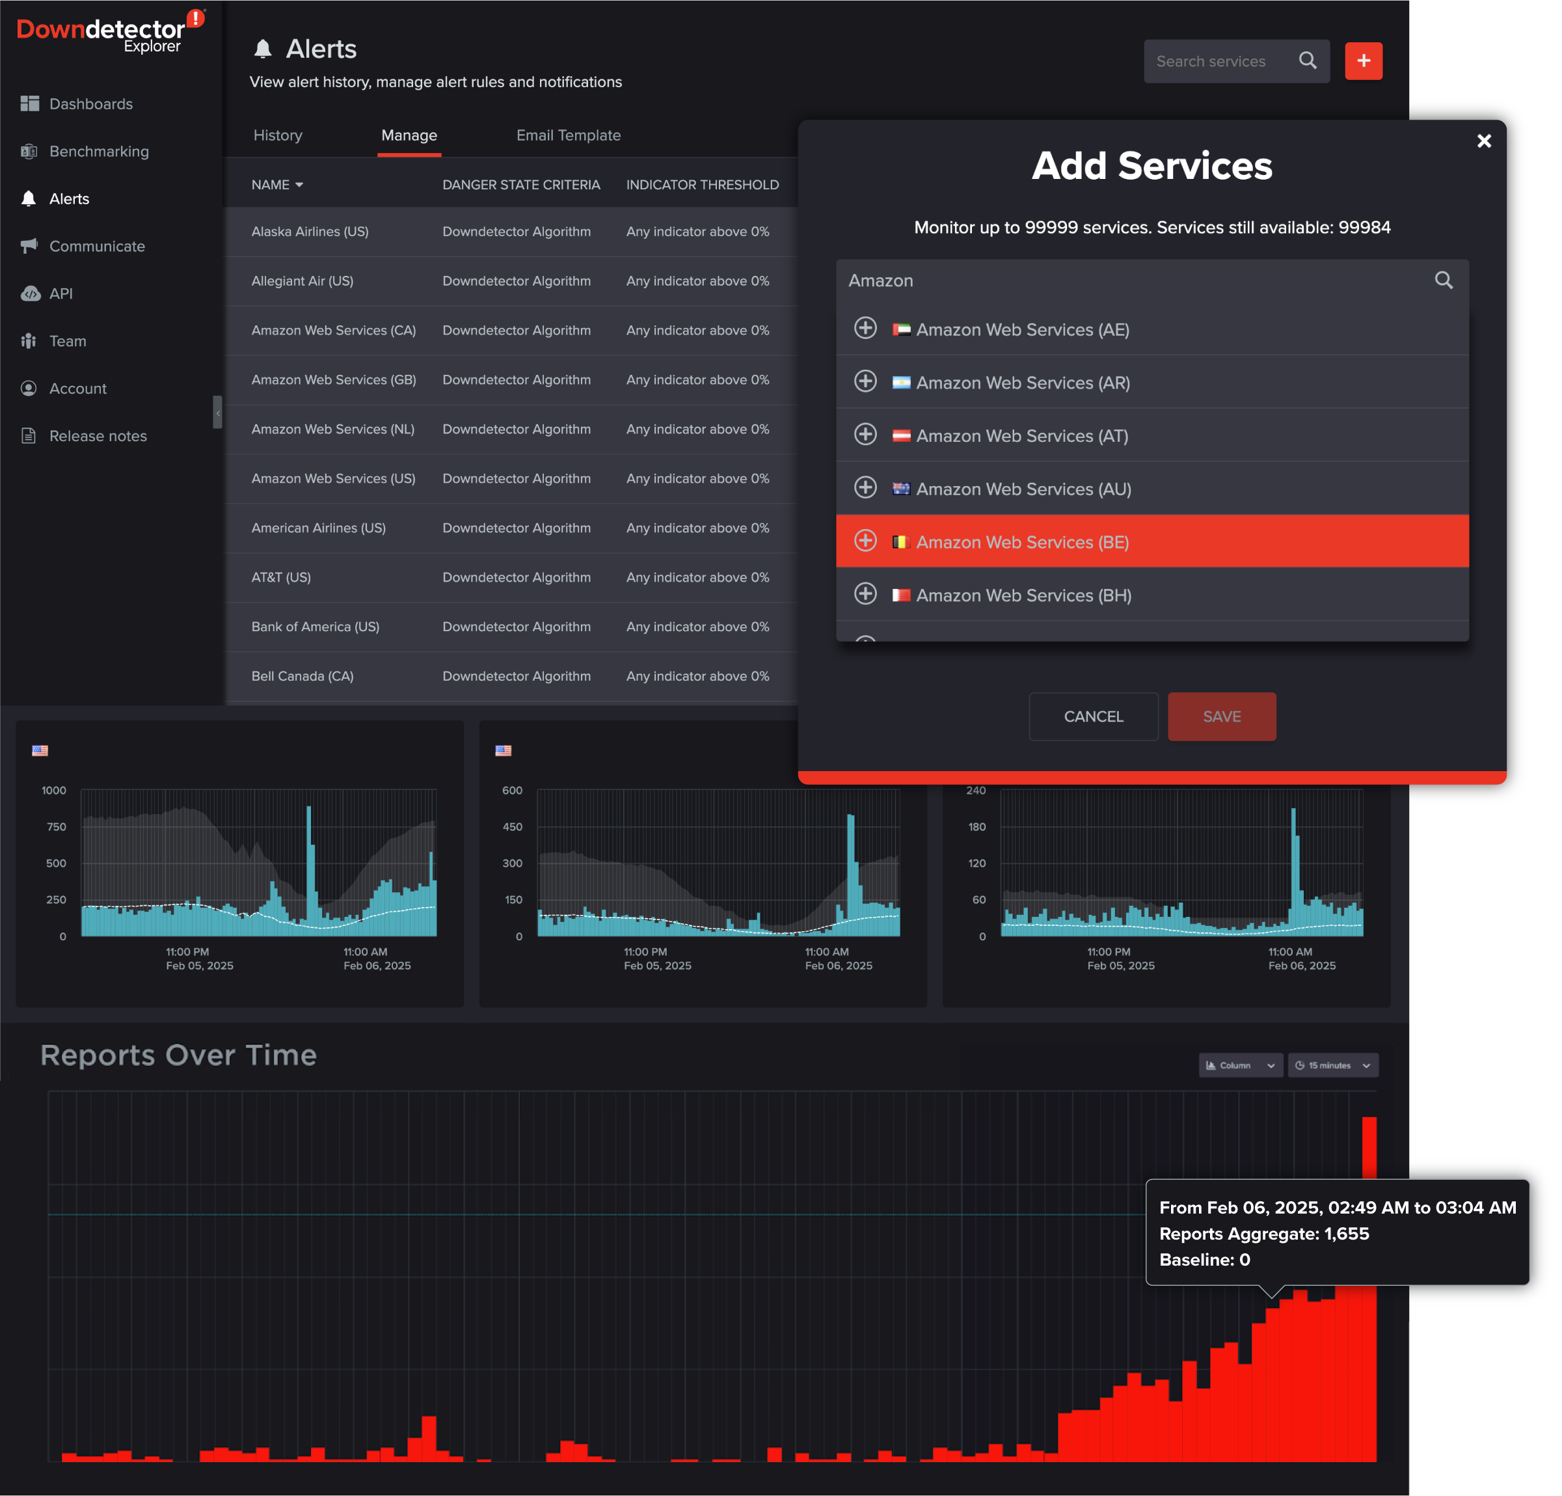
Task: Switch to the History tab
Action: click(277, 135)
